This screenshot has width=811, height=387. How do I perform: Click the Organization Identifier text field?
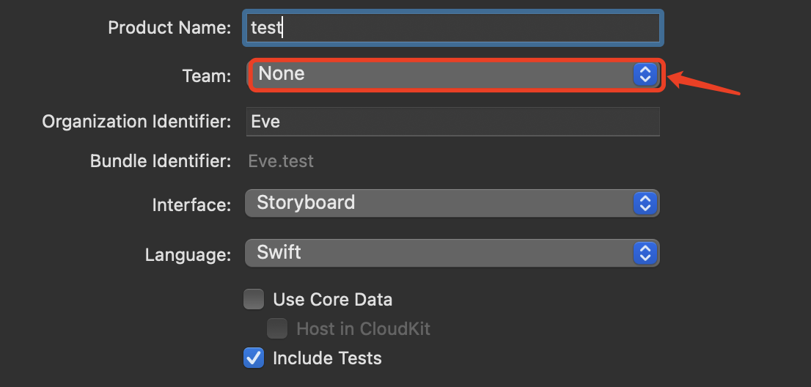[x=453, y=122]
